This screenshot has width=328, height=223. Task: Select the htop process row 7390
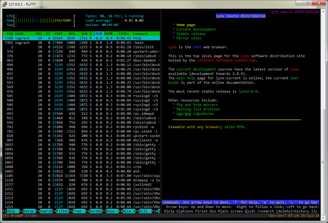[81, 38]
